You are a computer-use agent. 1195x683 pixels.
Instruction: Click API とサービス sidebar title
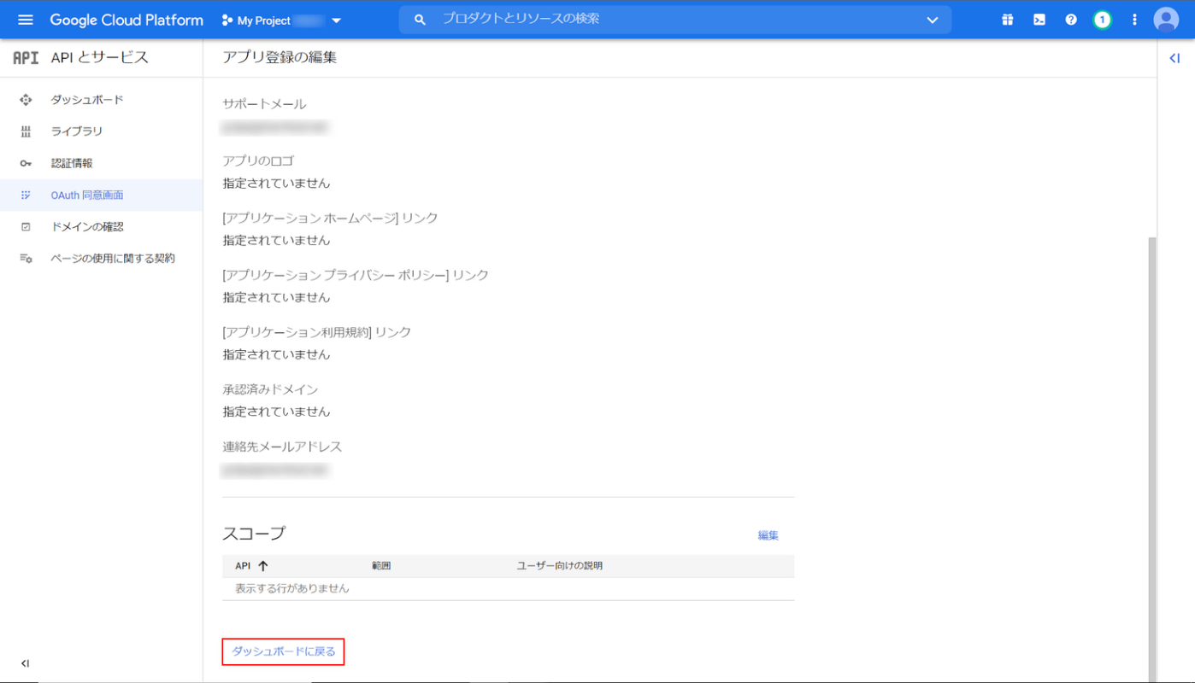100,57
